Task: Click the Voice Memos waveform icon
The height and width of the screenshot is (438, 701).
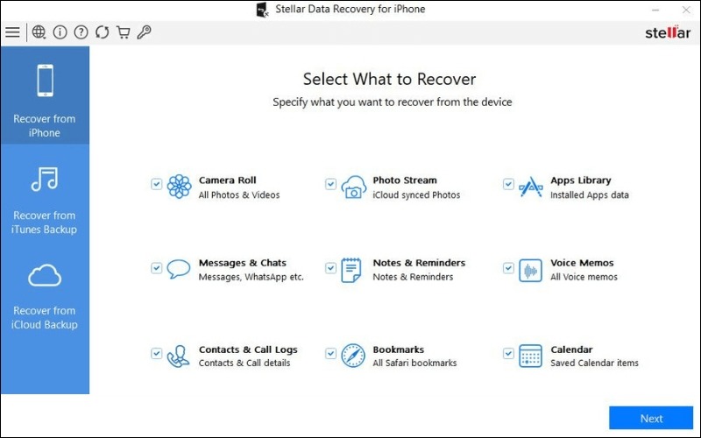Action: (x=531, y=271)
